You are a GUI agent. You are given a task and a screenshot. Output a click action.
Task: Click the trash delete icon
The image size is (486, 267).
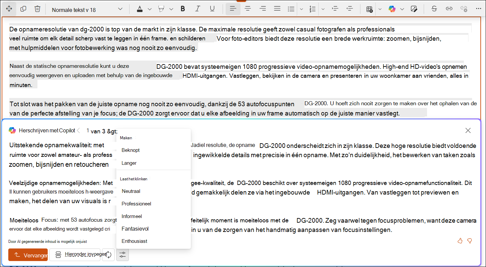point(37,9)
